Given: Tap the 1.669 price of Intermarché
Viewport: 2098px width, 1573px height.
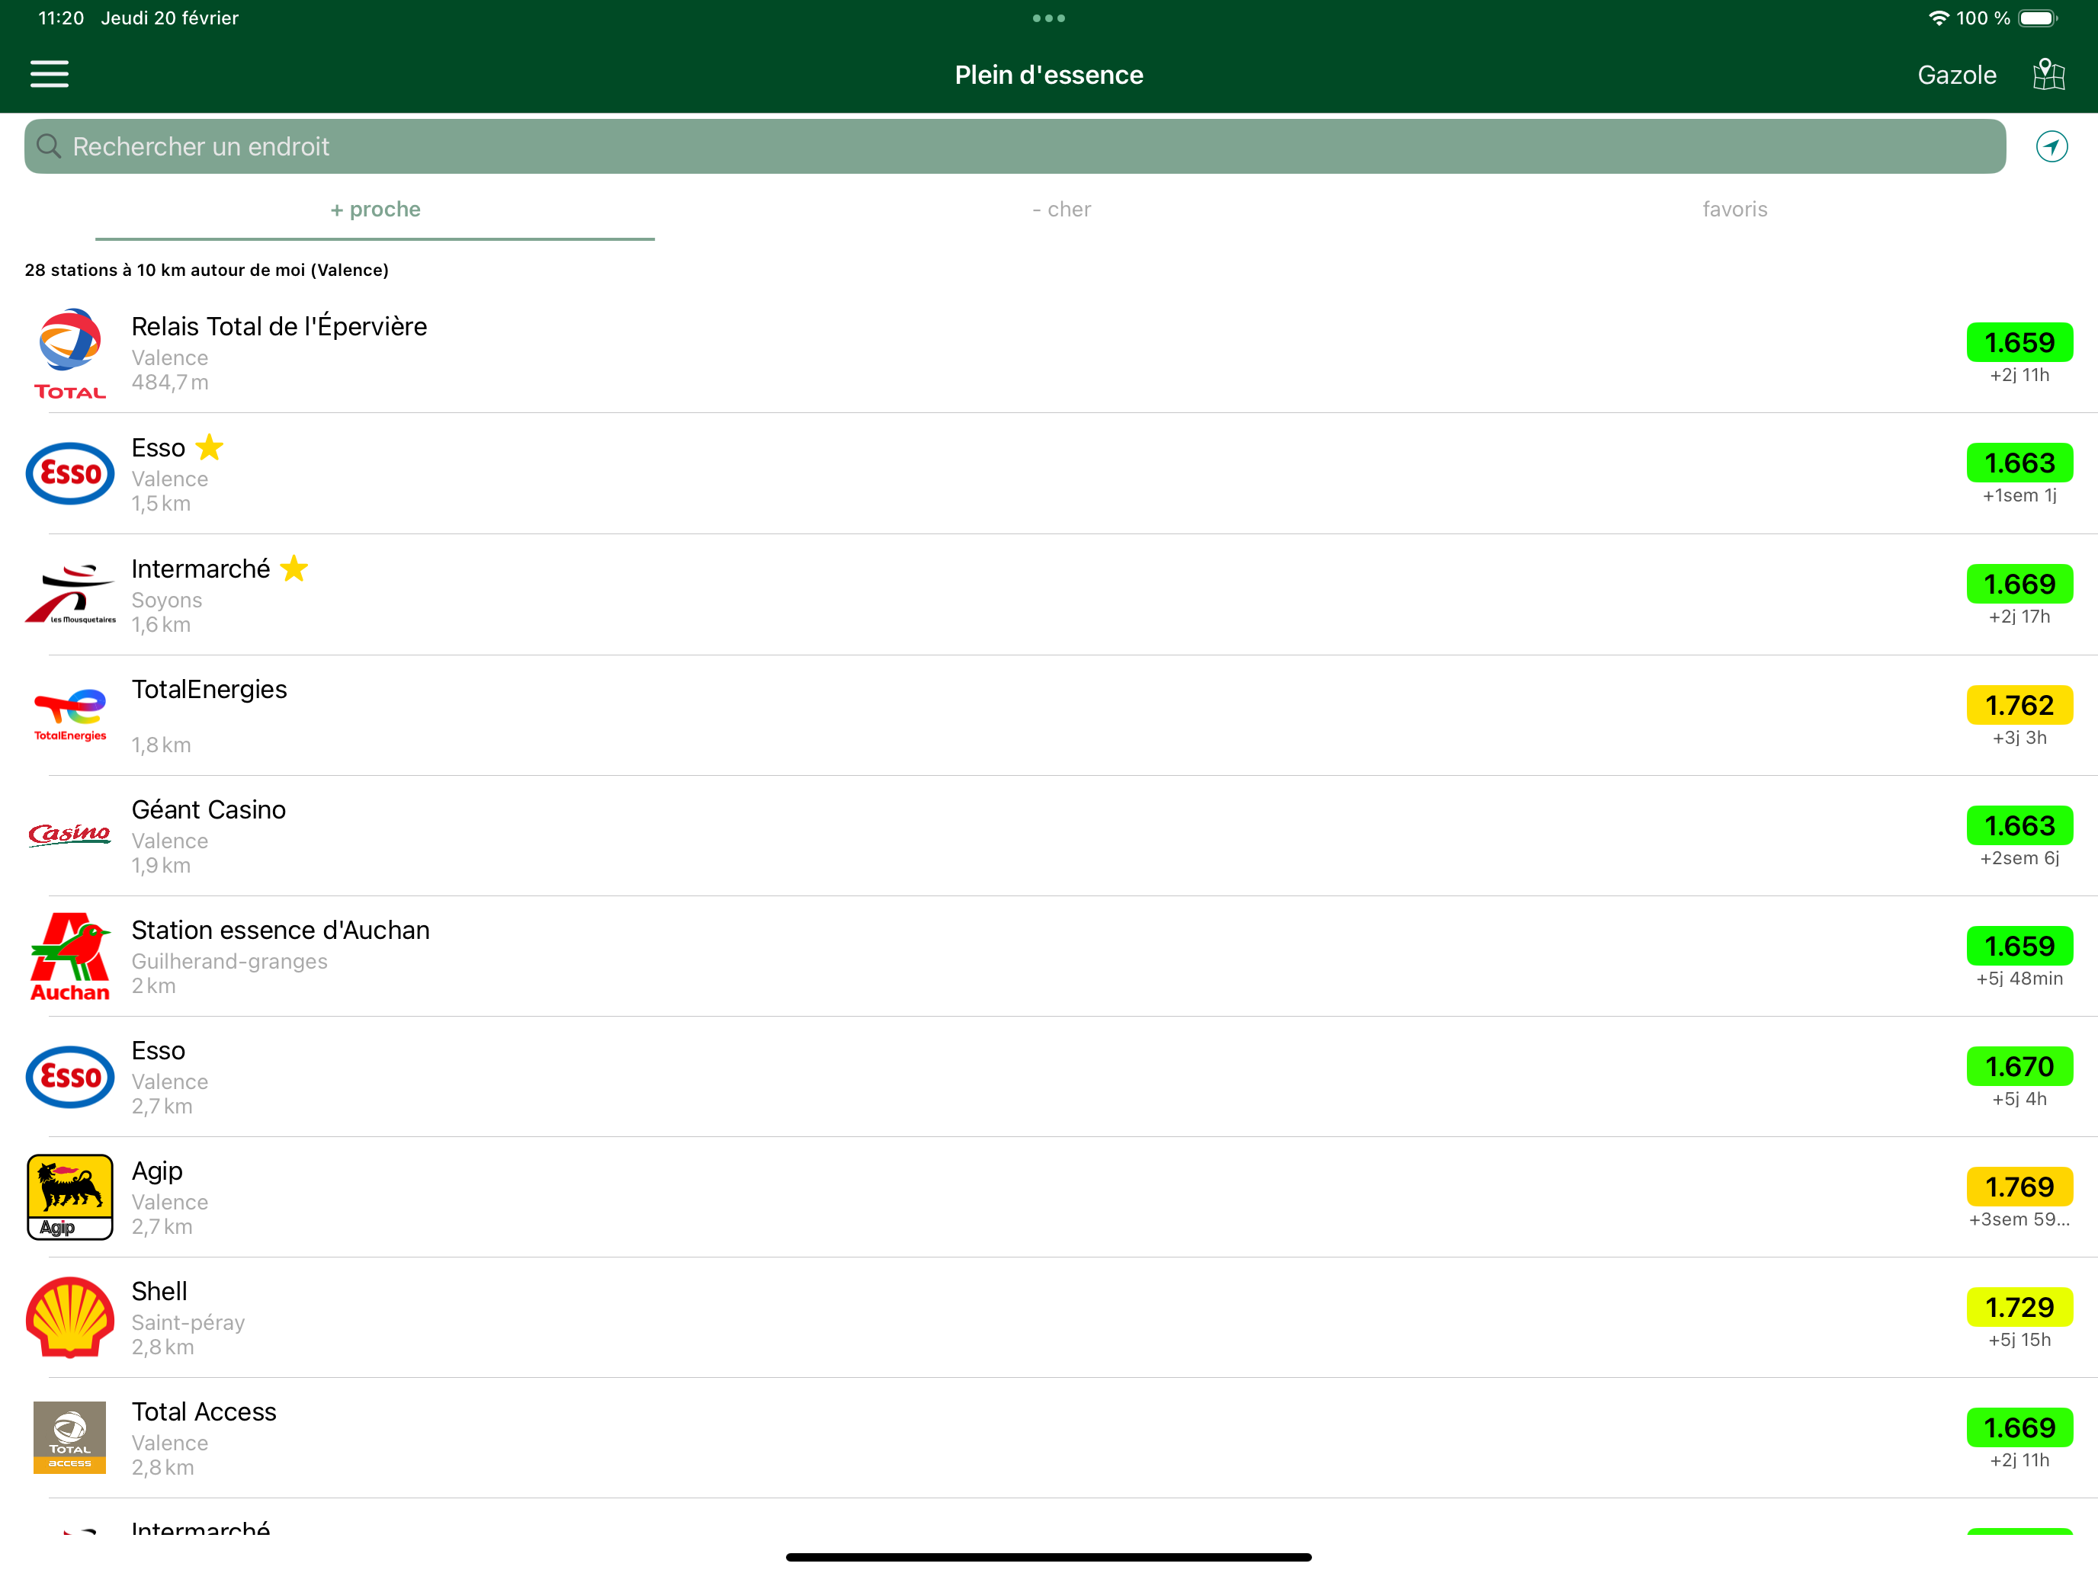Looking at the screenshot, I should click(2019, 584).
